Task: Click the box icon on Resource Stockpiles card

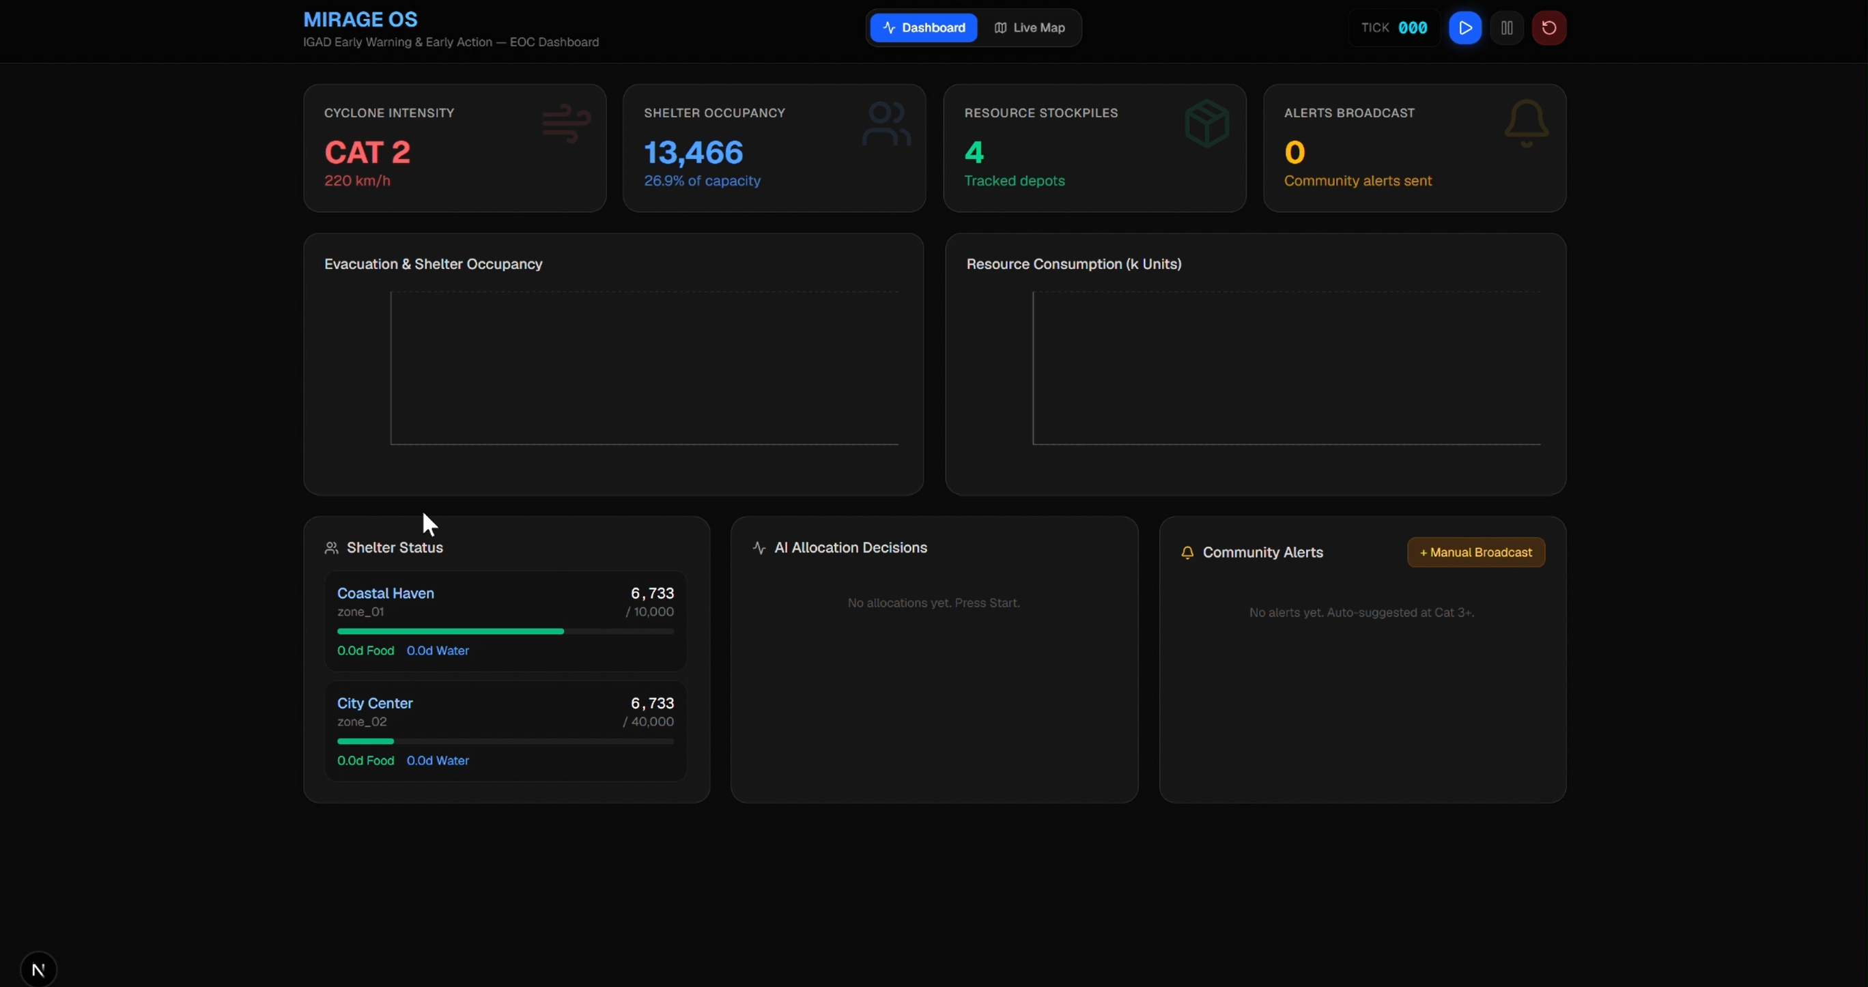Action: point(1206,124)
